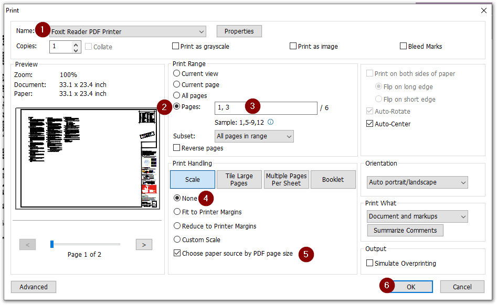Screen dimensions: 497x305
Task: Uncheck Choose paper source by PDF page size
Action: point(177,254)
